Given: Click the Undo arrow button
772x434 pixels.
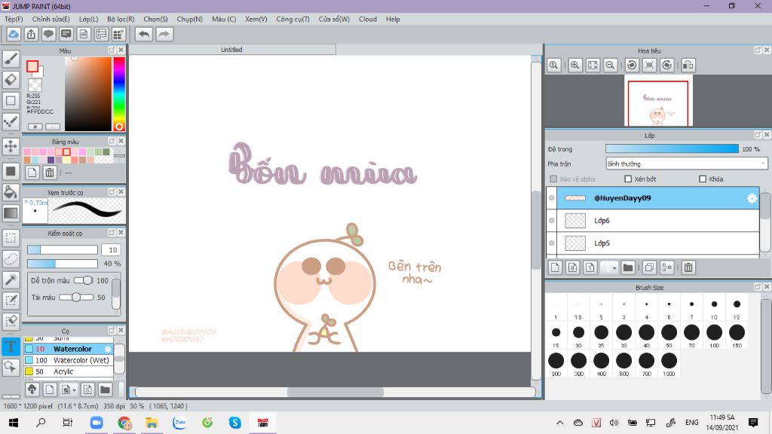Looking at the screenshot, I should (x=144, y=35).
